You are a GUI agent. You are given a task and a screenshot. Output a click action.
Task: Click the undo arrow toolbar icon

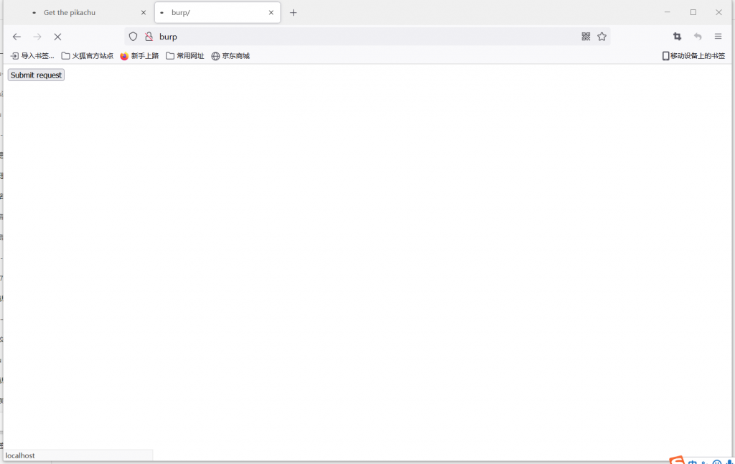(x=698, y=37)
